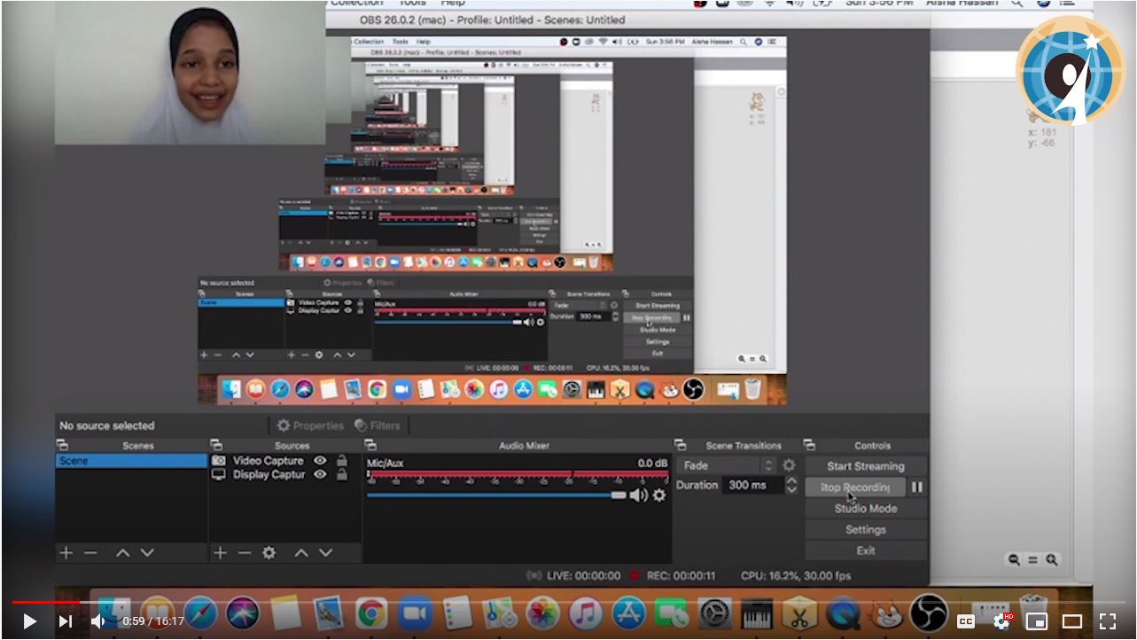
Task: Click the Mic/Aux speaker mute icon
Action: (x=638, y=495)
